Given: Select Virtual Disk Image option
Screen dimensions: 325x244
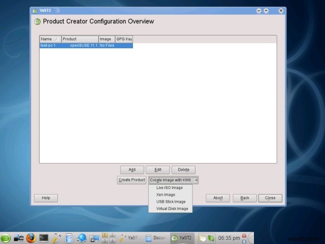Looking at the screenshot, I should click(172, 208).
